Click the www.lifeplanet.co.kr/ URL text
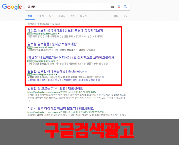 [44, 75]
